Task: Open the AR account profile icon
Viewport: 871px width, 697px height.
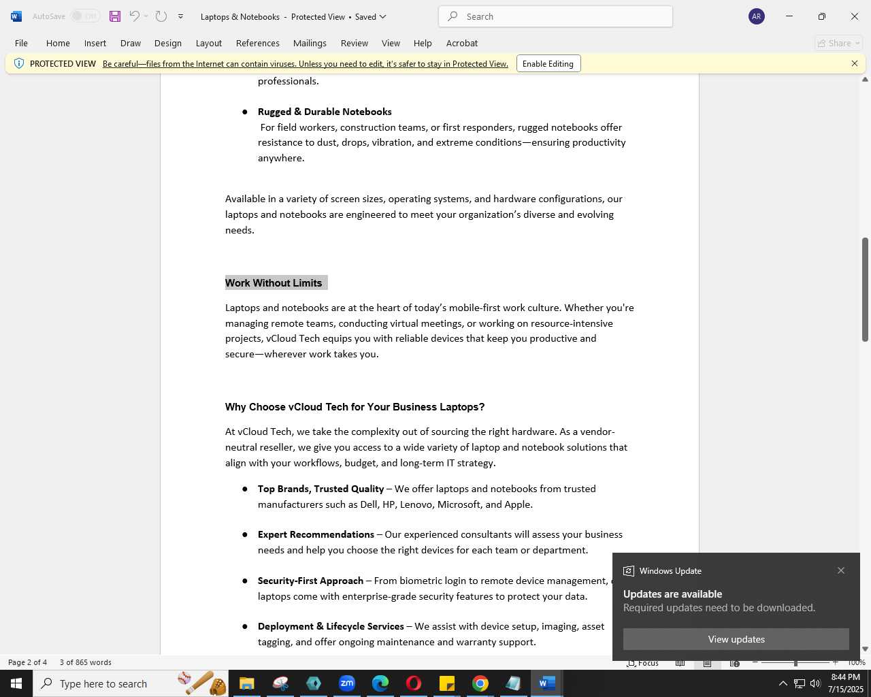Action: pyautogui.click(x=757, y=16)
